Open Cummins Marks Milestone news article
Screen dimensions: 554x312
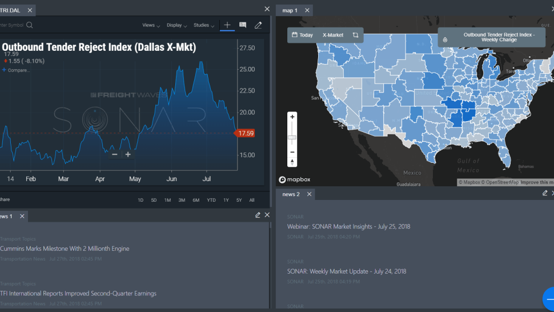[x=65, y=249]
